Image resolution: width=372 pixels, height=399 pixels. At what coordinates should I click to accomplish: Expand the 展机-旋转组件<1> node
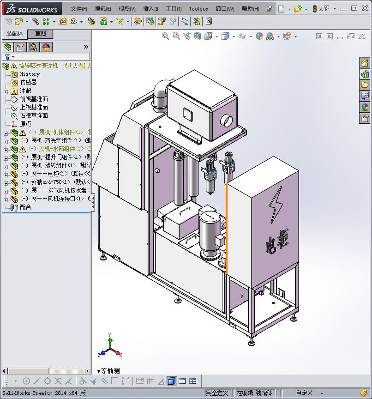(6, 167)
